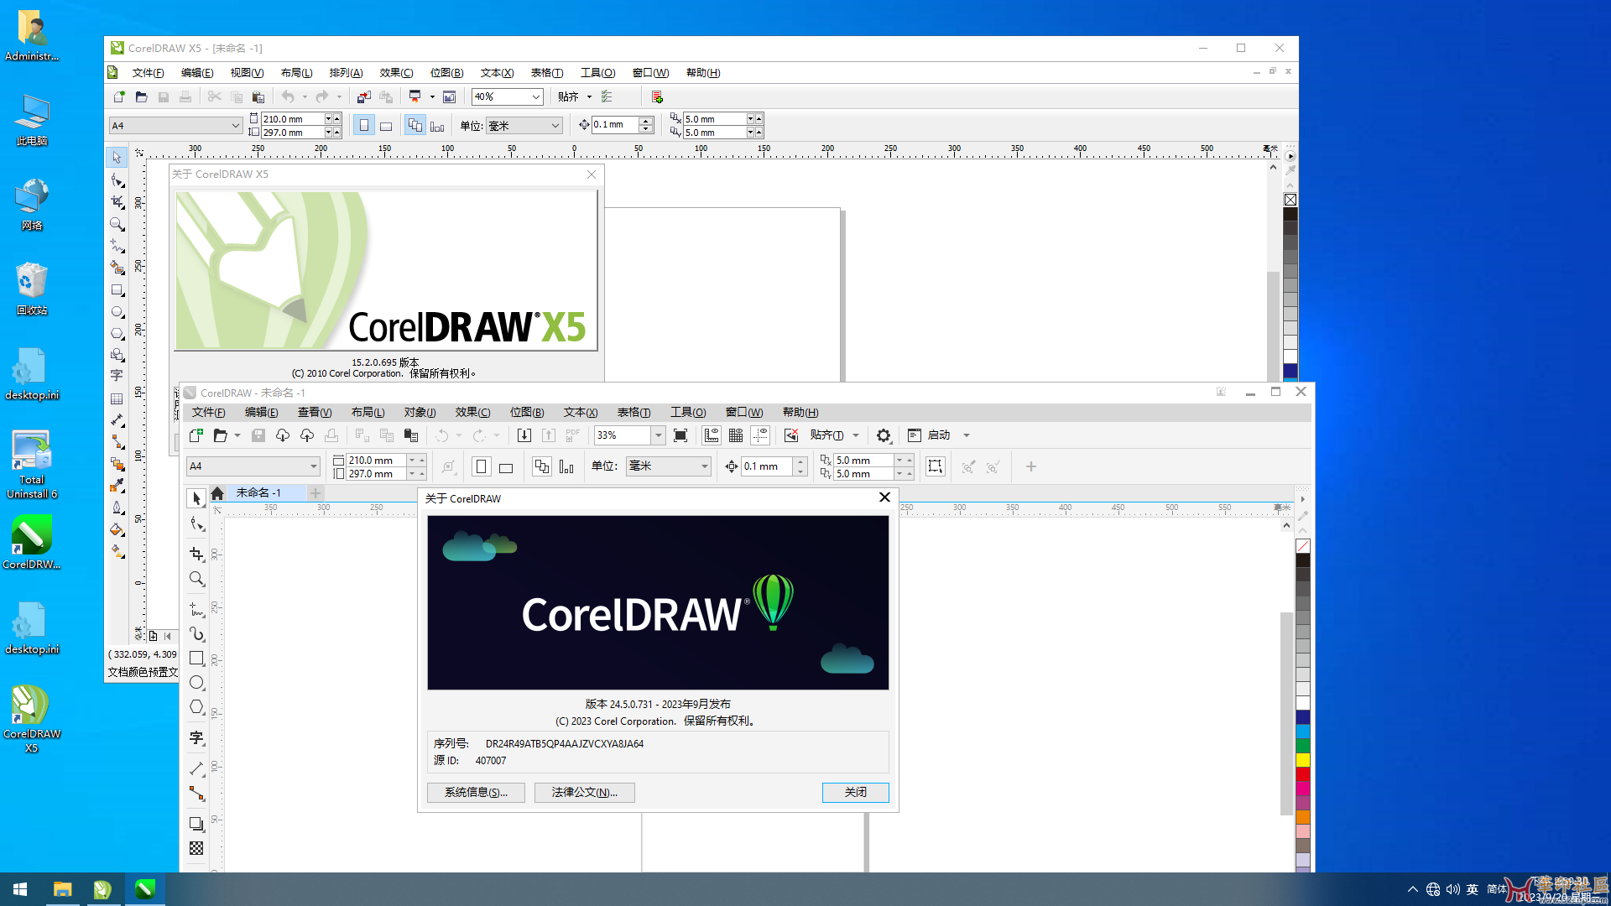Toggle show rulers button in lower toolbar
This screenshot has height=906, width=1611.
click(712, 435)
